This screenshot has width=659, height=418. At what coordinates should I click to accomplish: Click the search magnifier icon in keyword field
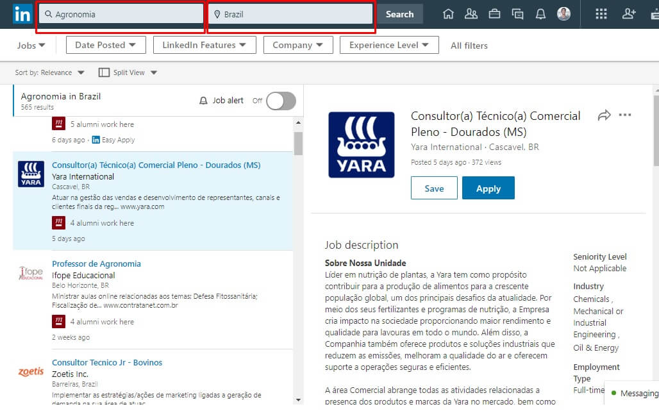[x=49, y=14]
